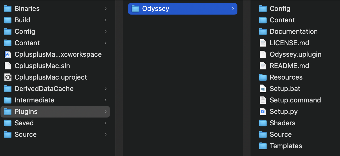This screenshot has width=340, height=156.
Task: Select the Documentation folder
Action: [293, 31]
